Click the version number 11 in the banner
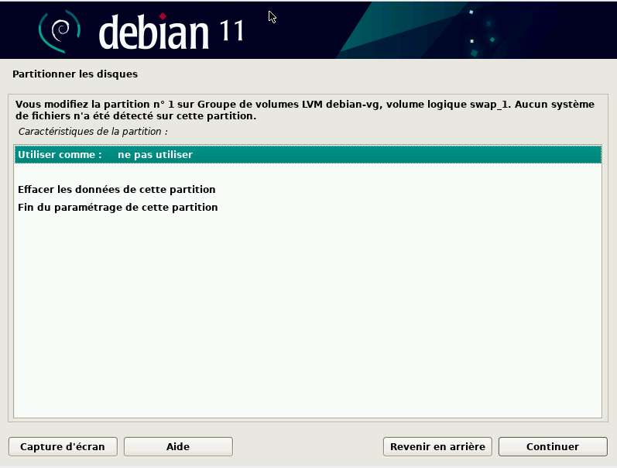 point(228,30)
